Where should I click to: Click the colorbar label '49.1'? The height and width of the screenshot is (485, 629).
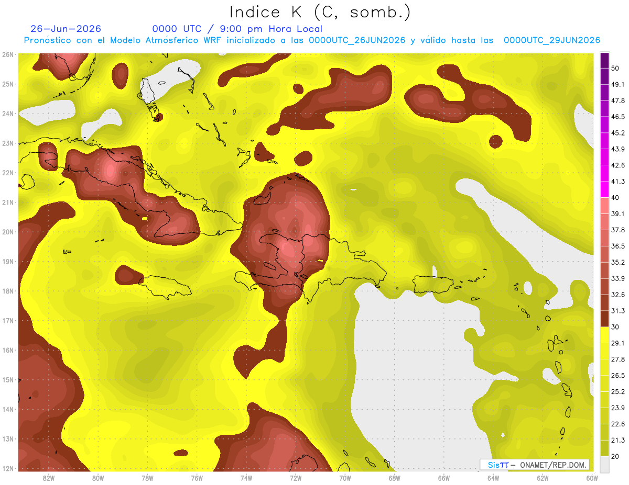[x=618, y=84]
